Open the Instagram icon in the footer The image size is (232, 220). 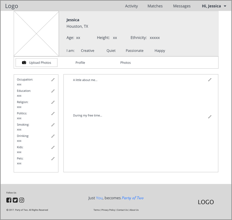(x=21, y=200)
